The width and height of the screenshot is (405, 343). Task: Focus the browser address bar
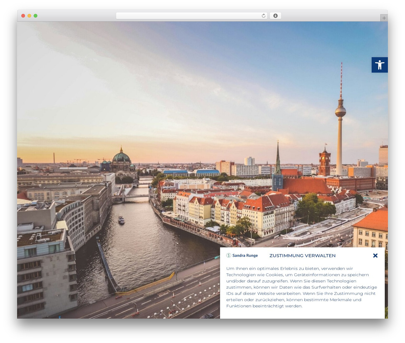(x=191, y=16)
